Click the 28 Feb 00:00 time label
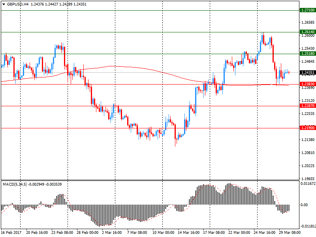 click(87, 233)
